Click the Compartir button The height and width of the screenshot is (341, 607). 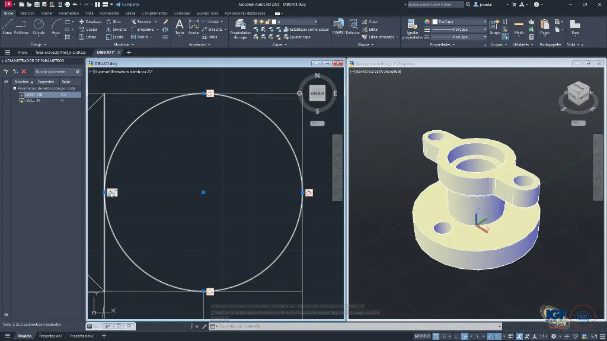(x=127, y=4)
